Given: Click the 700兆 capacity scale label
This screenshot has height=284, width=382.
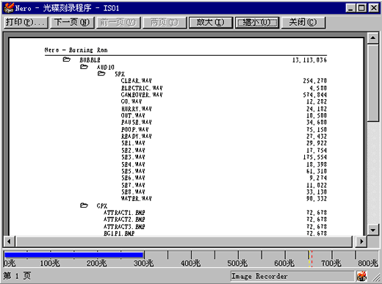Looking at the screenshot, I should (x=331, y=263).
